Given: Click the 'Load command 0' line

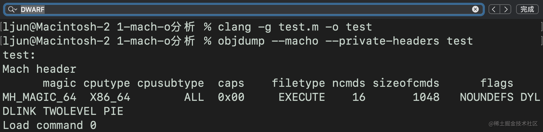Looking at the screenshot, I should coord(49,125).
